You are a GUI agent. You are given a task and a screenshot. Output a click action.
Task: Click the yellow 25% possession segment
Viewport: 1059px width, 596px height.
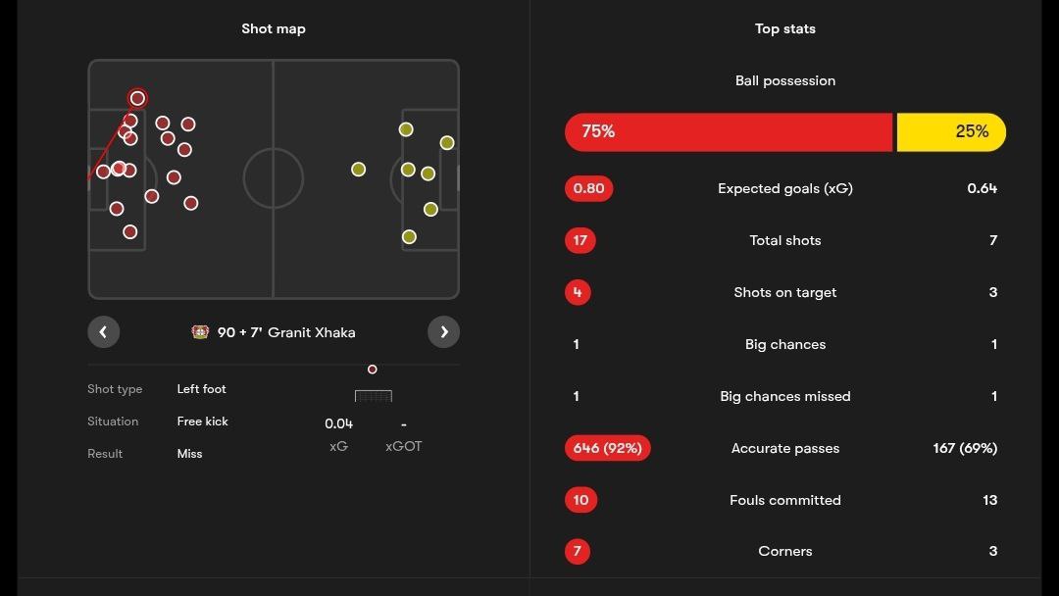click(951, 132)
